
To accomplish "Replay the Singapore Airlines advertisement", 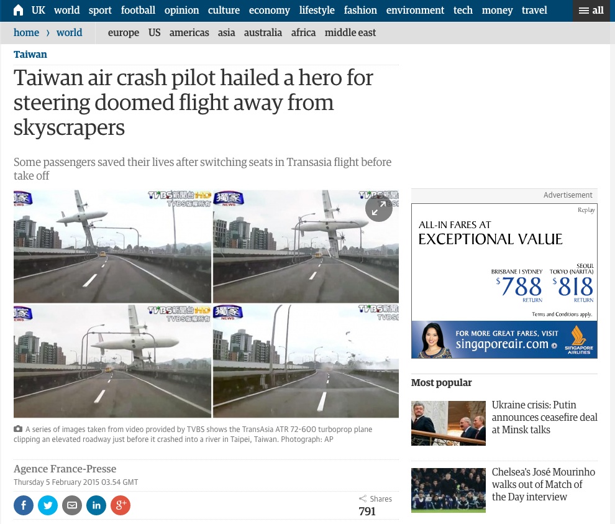I will [x=586, y=210].
